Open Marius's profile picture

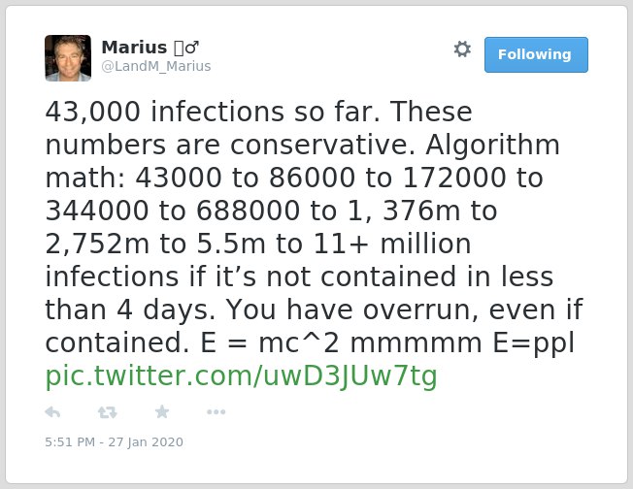(68, 58)
